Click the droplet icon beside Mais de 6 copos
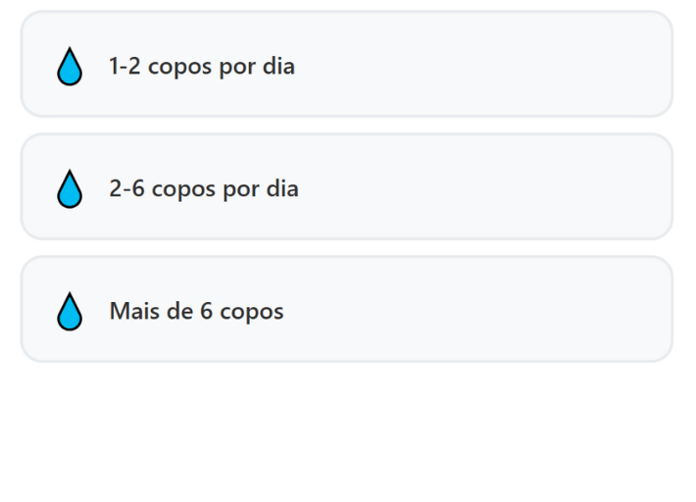Image resolution: width=696 pixels, height=502 pixels. pyautogui.click(x=69, y=312)
